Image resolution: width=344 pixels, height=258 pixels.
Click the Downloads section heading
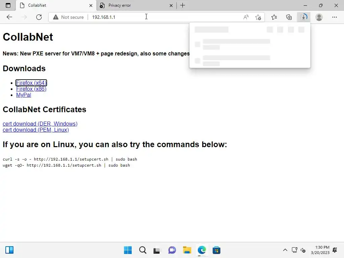24,69
